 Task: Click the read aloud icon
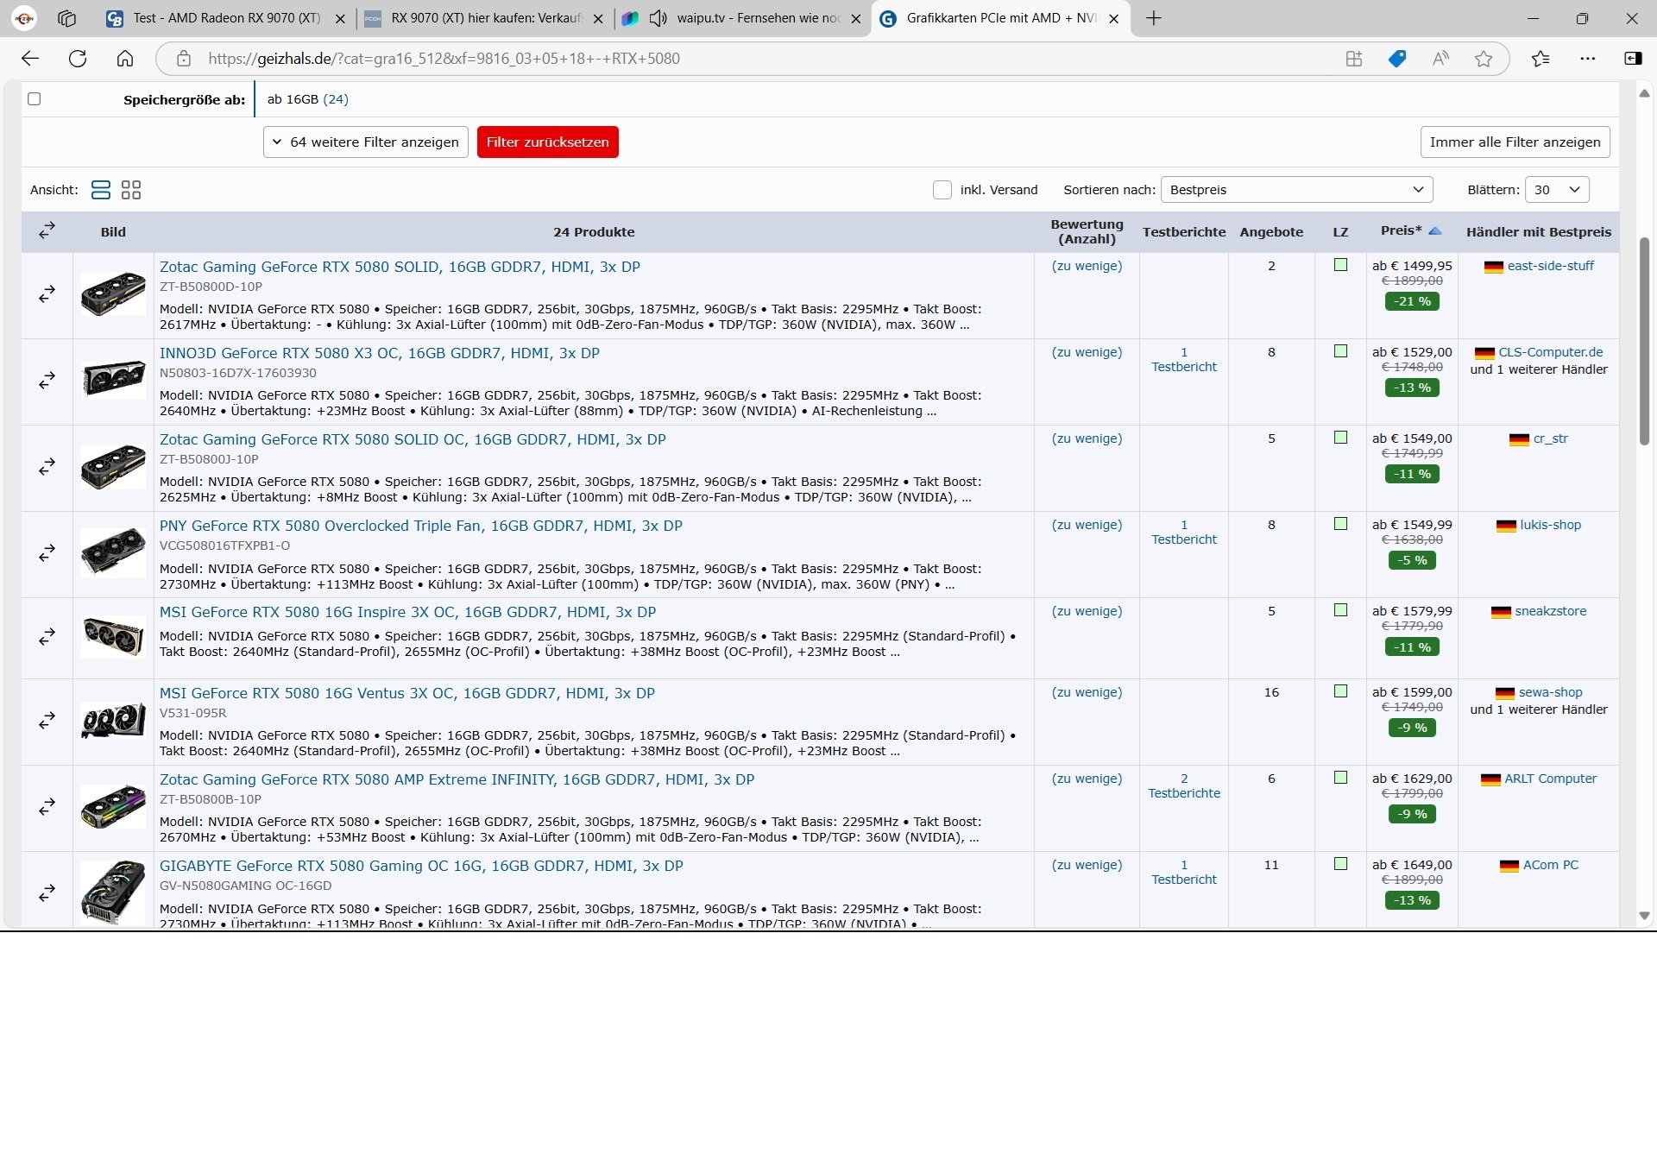1440,59
